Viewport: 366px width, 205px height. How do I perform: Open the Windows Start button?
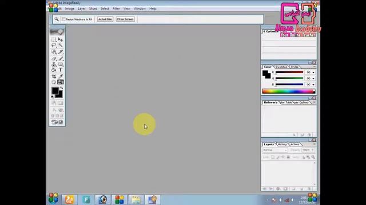coord(53,199)
